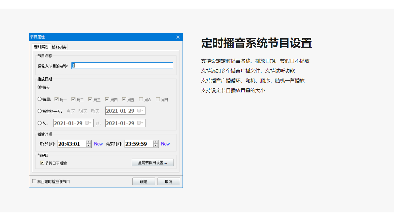
Task: Decrease 结束时间 with the down spinner arrow
Action: pos(155,145)
